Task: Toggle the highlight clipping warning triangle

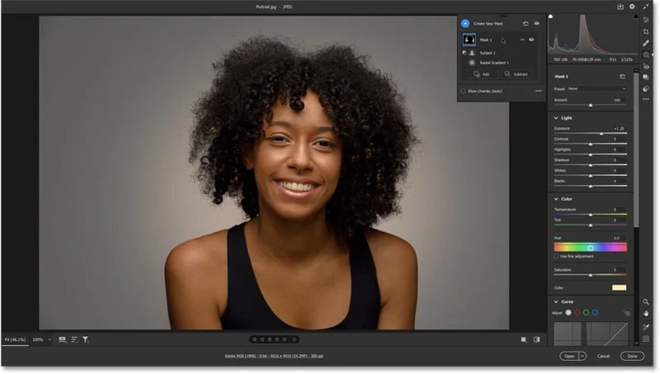Action: click(635, 17)
